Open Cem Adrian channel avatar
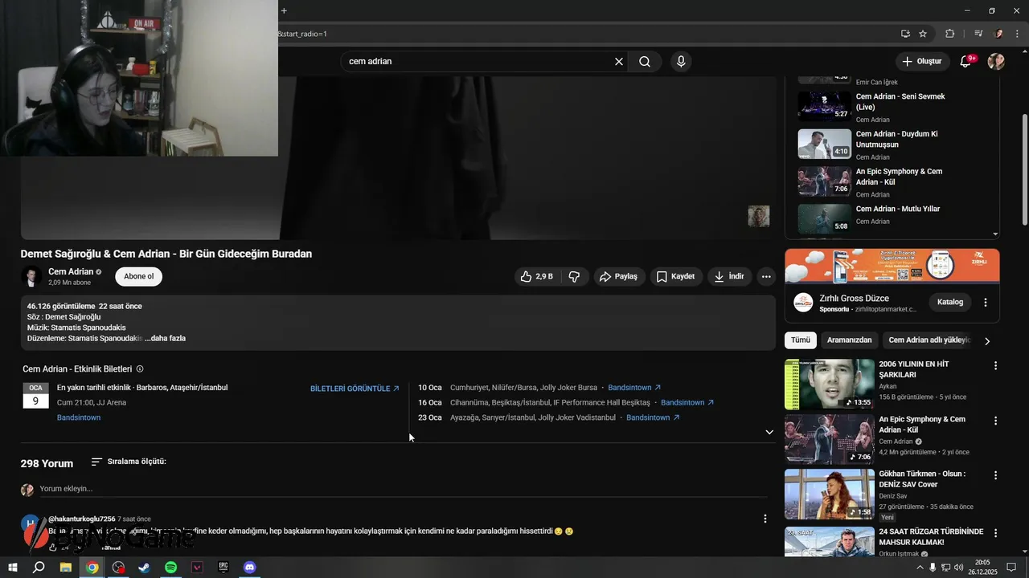 pyautogui.click(x=31, y=276)
